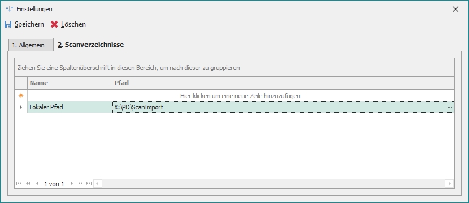Click the horizontal scrollbar right arrow
The image size is (469, 203).
coord(449,183)
